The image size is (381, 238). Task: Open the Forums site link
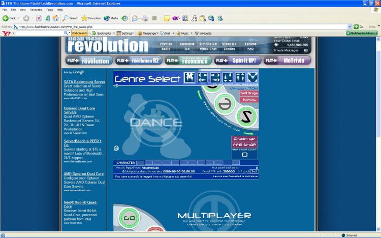pyautogui.click(x=250, y=44)
